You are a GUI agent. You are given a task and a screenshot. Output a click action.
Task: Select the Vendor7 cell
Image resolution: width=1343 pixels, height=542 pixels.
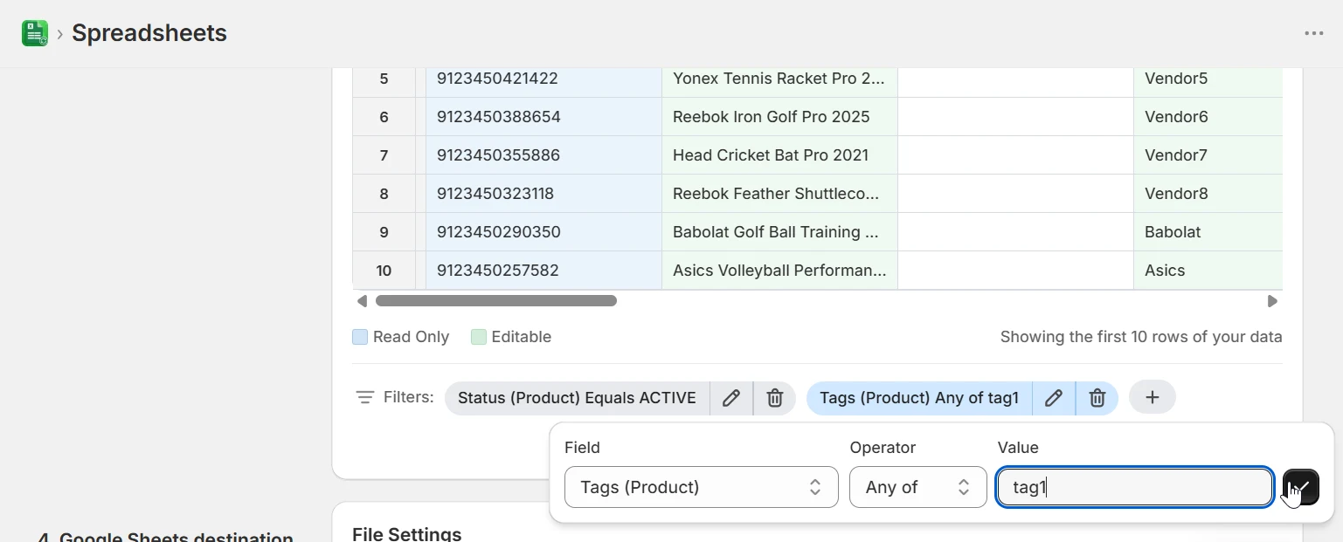click(x=1208, y=155)
